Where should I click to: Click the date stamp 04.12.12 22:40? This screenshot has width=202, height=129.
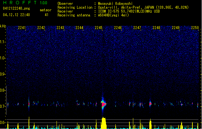point(16,15)
